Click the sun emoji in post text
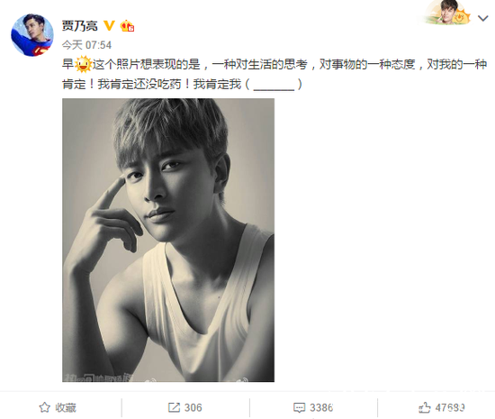The height and width of the screenshot is (419, 495). (x=83, y=64)
